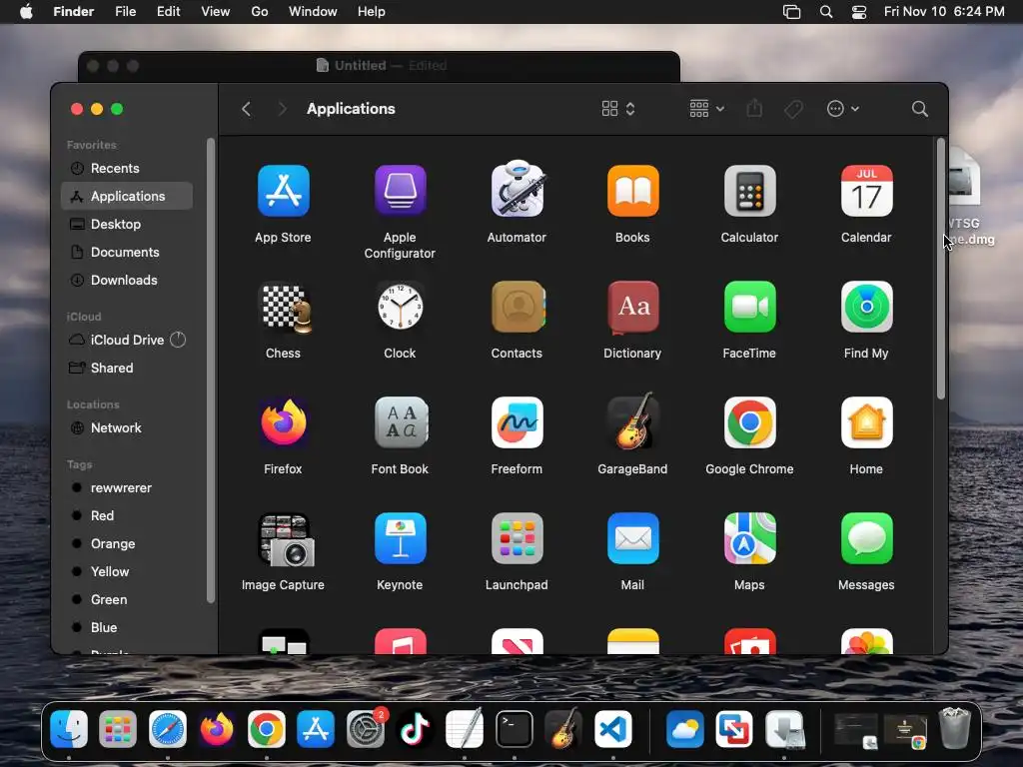The image size is (1023, 767).
Task: Select the Clock app icon
Action: pyautogui.click(x=400, y=307)
